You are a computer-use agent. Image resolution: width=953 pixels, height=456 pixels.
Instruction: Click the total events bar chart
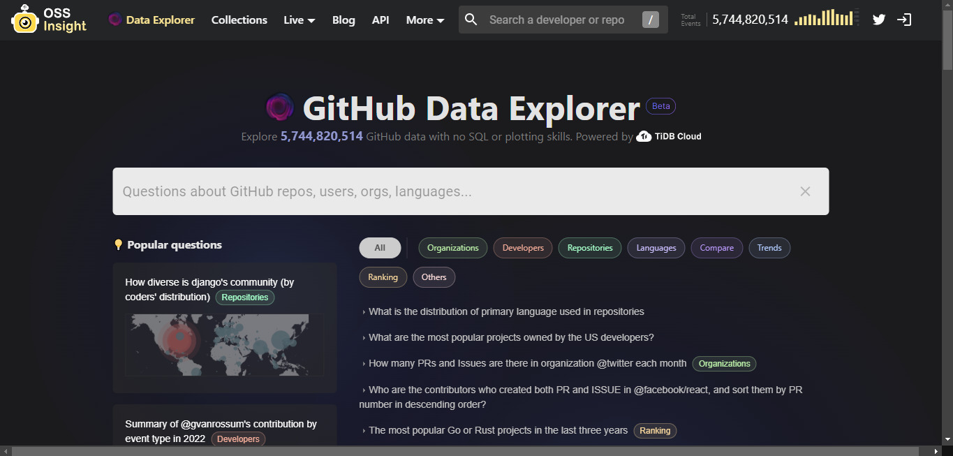pyautogui.click(x=827, y=17)
